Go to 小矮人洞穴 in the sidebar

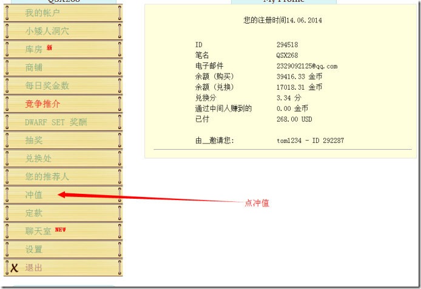[x=47, y=31]
